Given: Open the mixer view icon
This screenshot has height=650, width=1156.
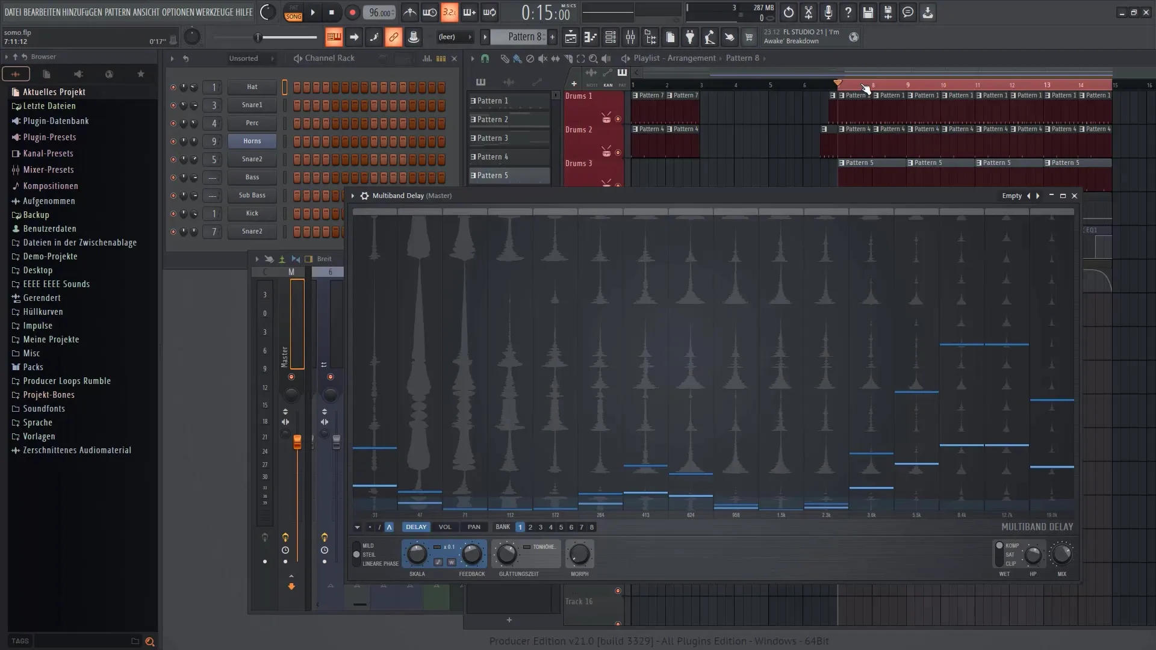Looking at the screenshot, I should point(630,37).
